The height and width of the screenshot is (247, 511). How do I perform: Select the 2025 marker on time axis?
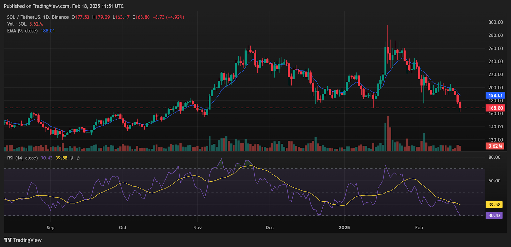pos(344,228)
